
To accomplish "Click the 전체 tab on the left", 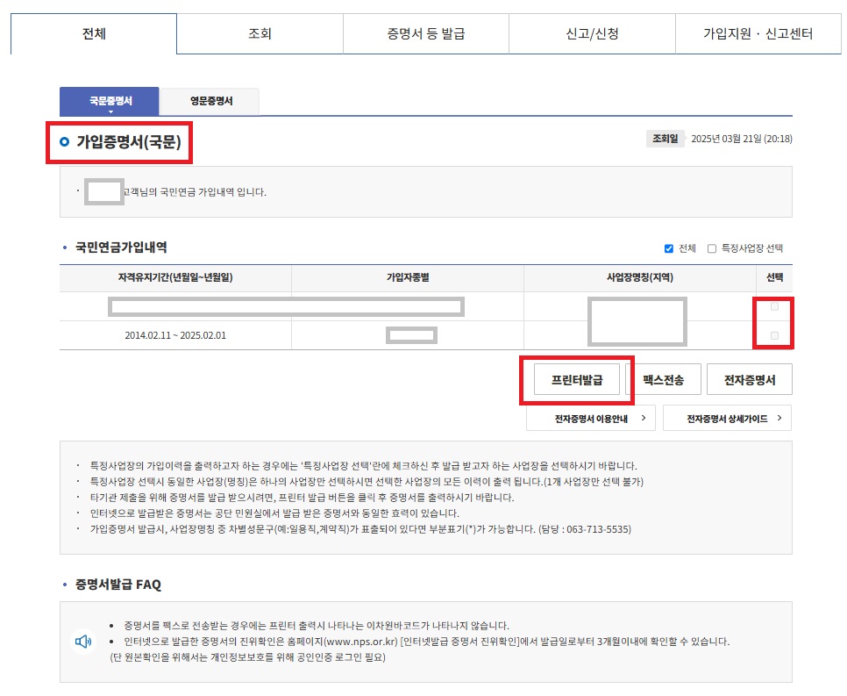I will click(x=94, y=33).
